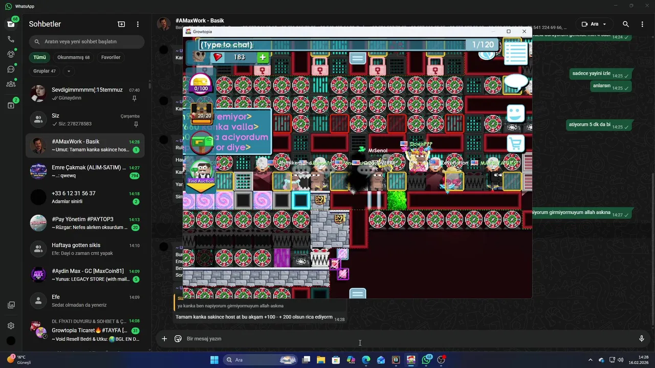Open the #Aydin Max - GC chat
The image size is (655, 368).
(85, 275)
